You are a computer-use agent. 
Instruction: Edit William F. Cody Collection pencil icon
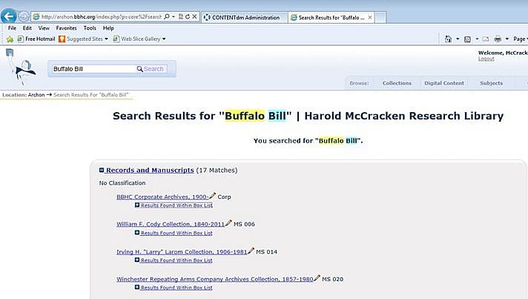(228, 223)
